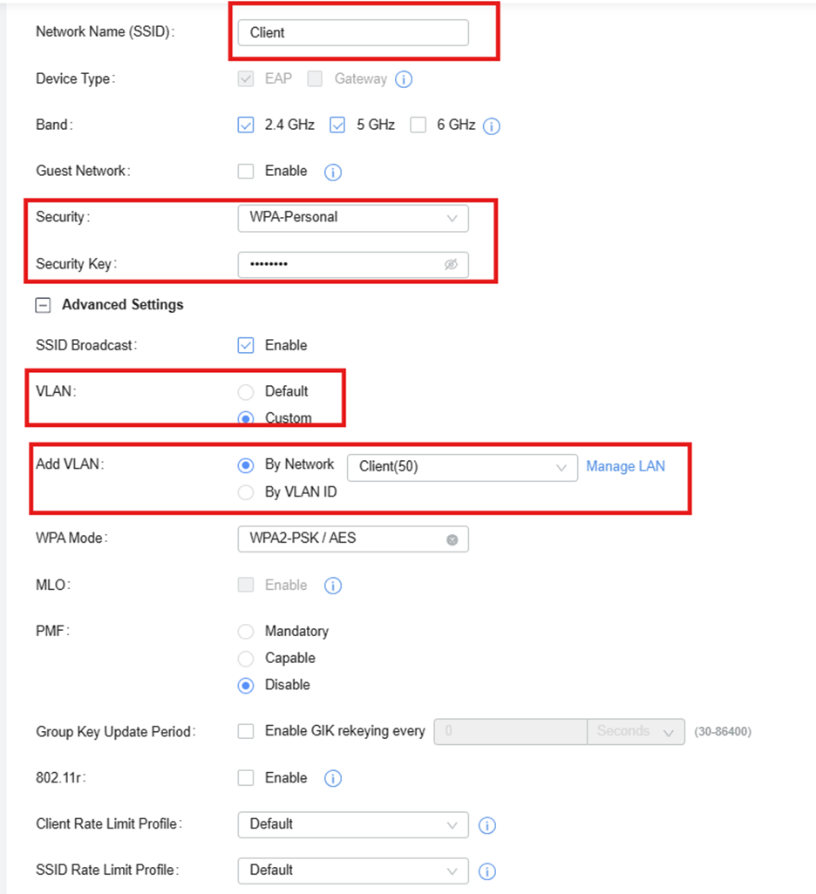The height and width of the screenshot is (894, 816).
Task: Enable the 6 GHz band checkbox
Action: (418, 125)
